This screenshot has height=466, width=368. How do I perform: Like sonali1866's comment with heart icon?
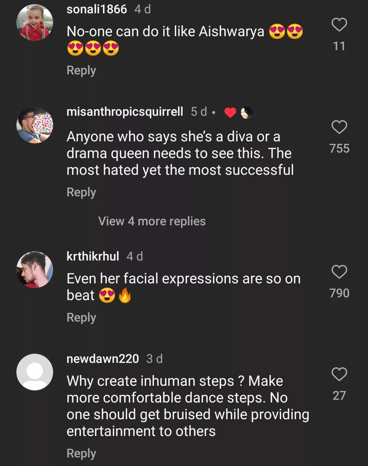click(x=339, y=25)
